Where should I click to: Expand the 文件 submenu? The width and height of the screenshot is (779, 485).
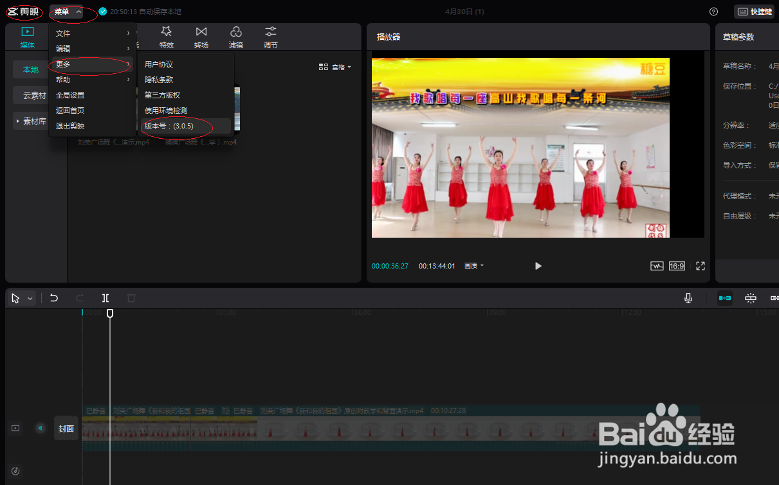point(92,33)
